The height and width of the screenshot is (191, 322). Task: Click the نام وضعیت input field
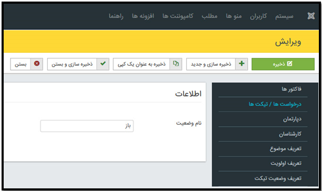point(87,126)
